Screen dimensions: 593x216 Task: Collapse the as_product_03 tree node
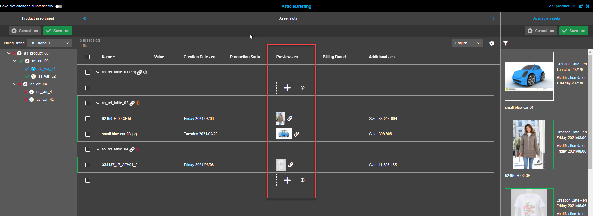coord(9,53)
